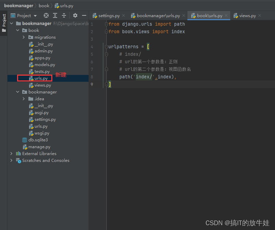Open models.py in the project tree
This screenshot has height=230, width=275.
(x=45, y=65)
